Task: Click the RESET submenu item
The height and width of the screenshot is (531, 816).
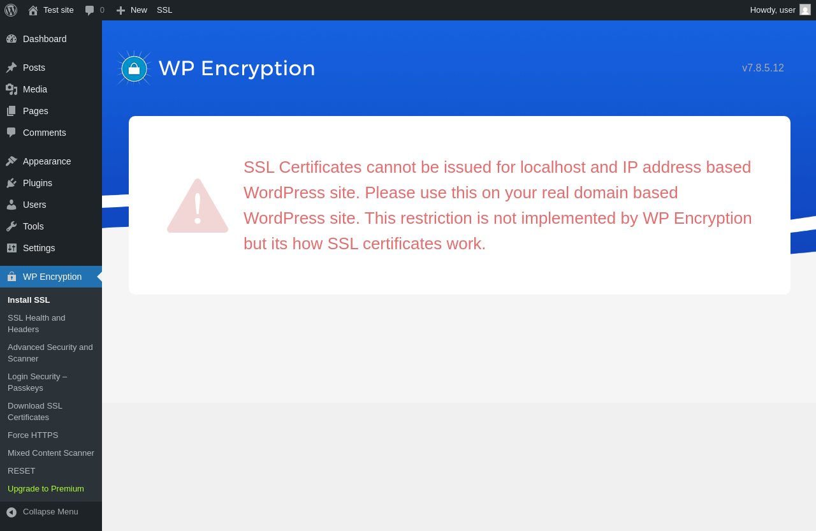Action: click(22, 471)
